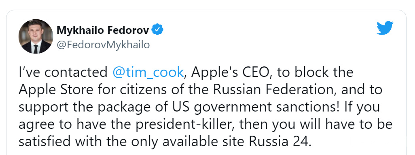
Task: Select the "Russia 24." text
Action: (x=279, y=142)
